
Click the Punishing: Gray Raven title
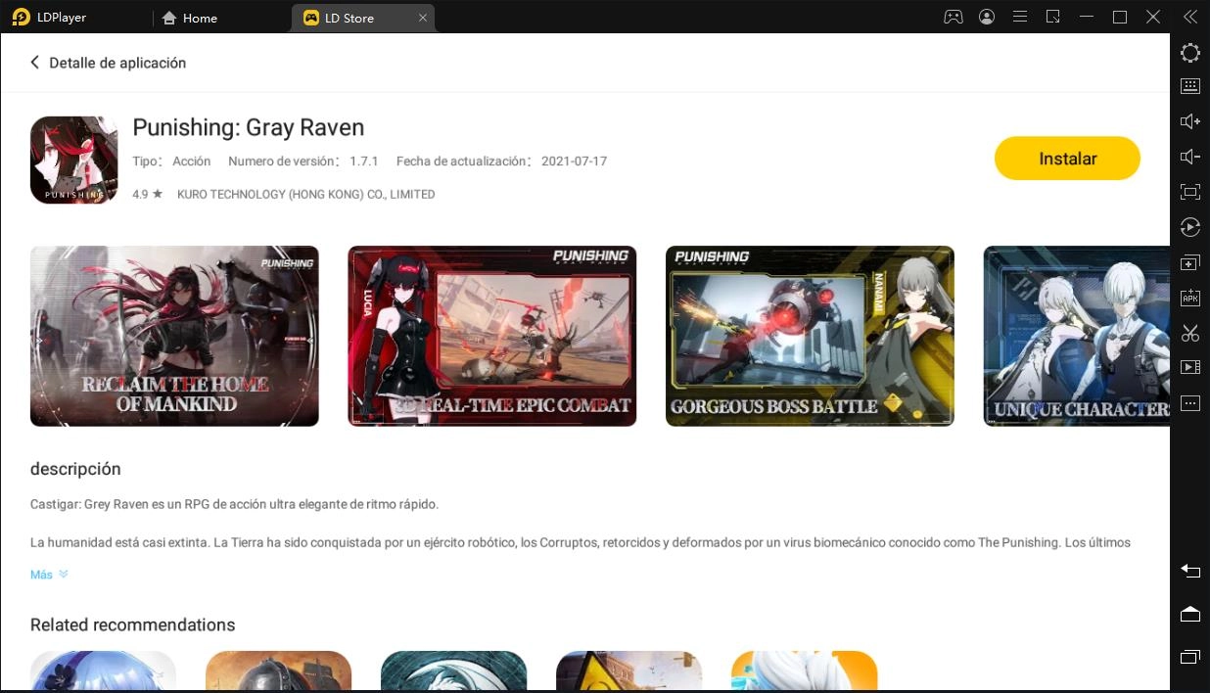tap(248, 127)
